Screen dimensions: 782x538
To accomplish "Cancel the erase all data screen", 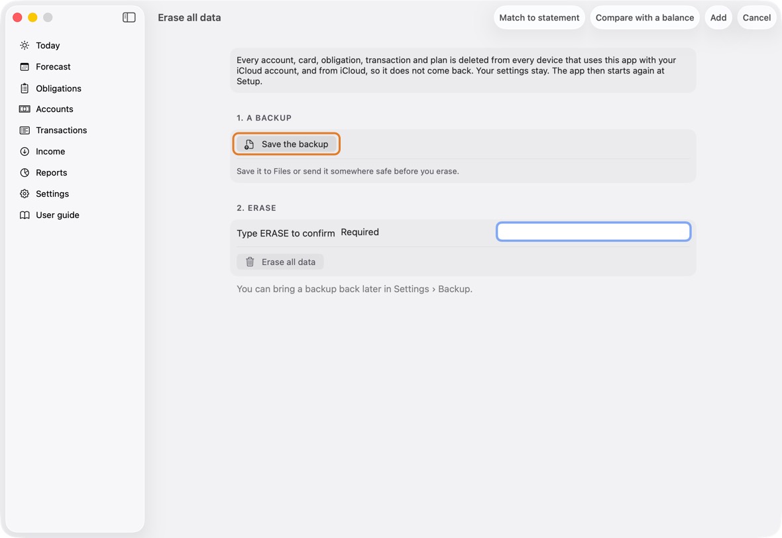I will click(757, 17).
